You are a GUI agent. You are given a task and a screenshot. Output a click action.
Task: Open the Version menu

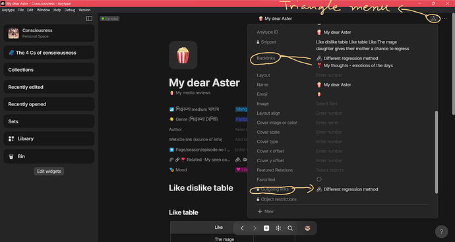[x=84, y=10]
